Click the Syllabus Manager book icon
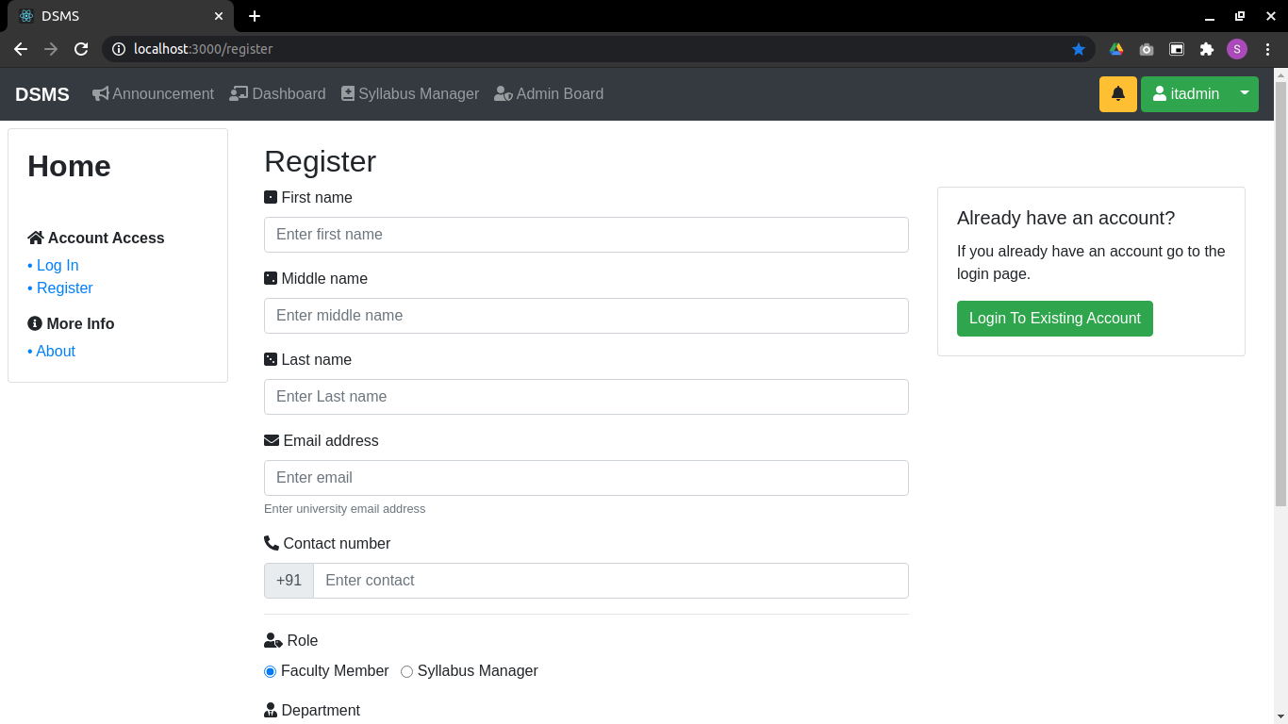 349,93
